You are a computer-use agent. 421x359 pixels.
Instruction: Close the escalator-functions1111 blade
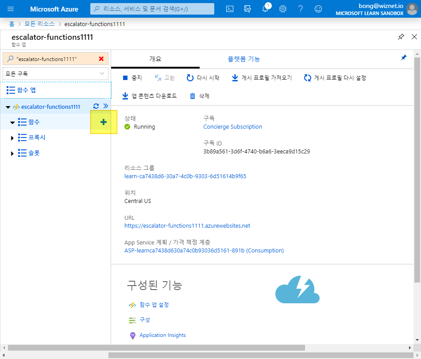coord(414,37)
